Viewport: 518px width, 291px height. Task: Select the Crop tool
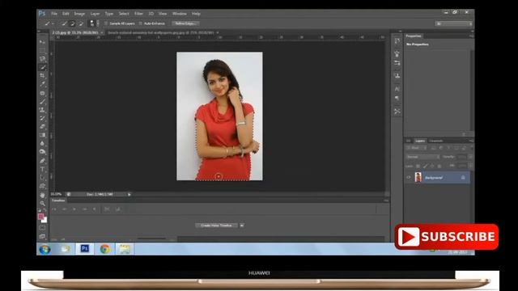point(42,76)
